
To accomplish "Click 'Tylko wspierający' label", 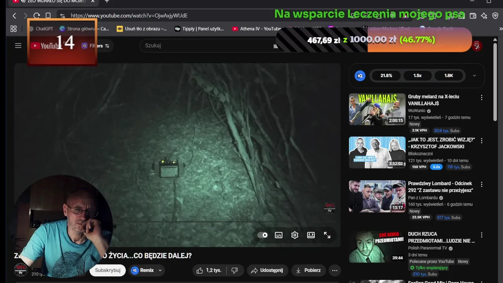I will pyautogui.click(x=428, y=268).
